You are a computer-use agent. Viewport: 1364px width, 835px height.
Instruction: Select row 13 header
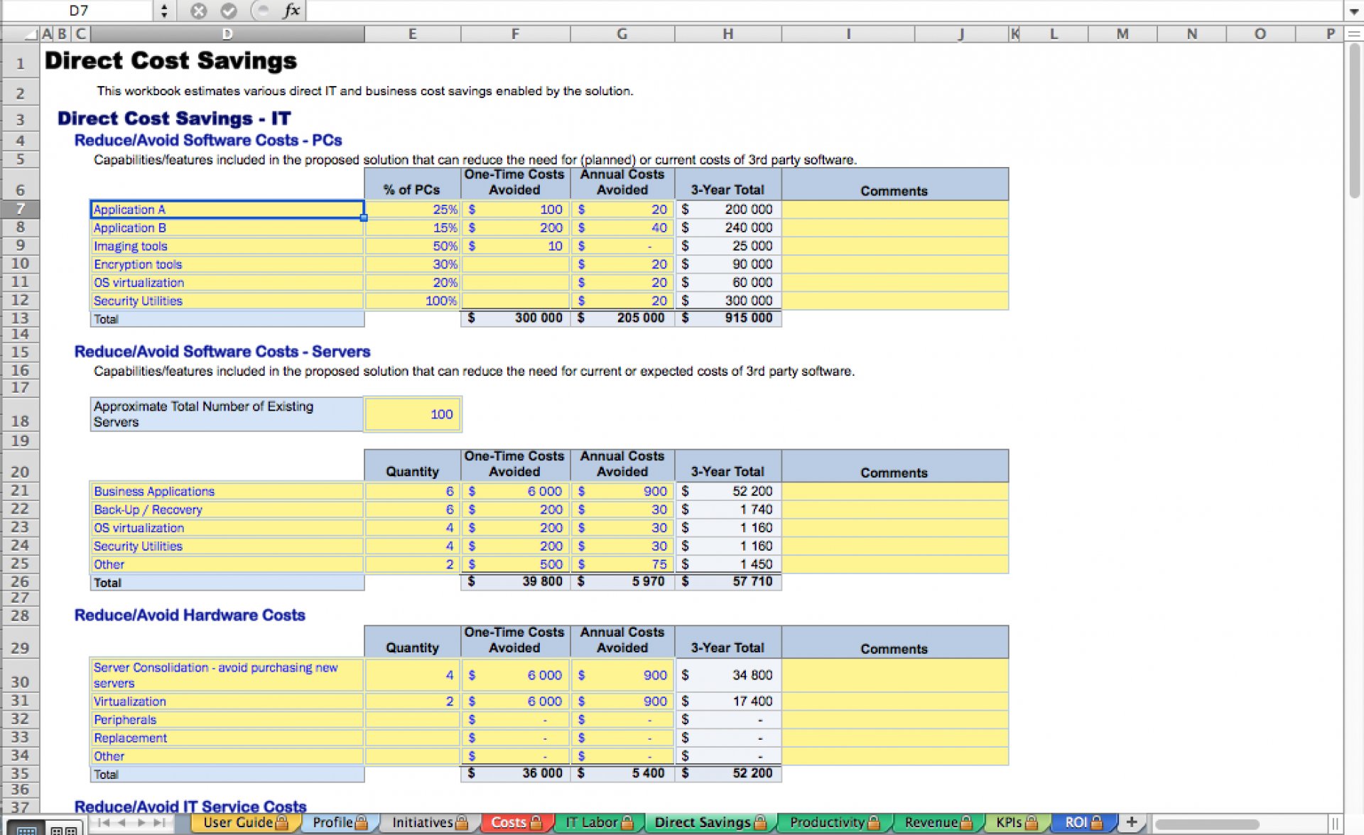20,318
